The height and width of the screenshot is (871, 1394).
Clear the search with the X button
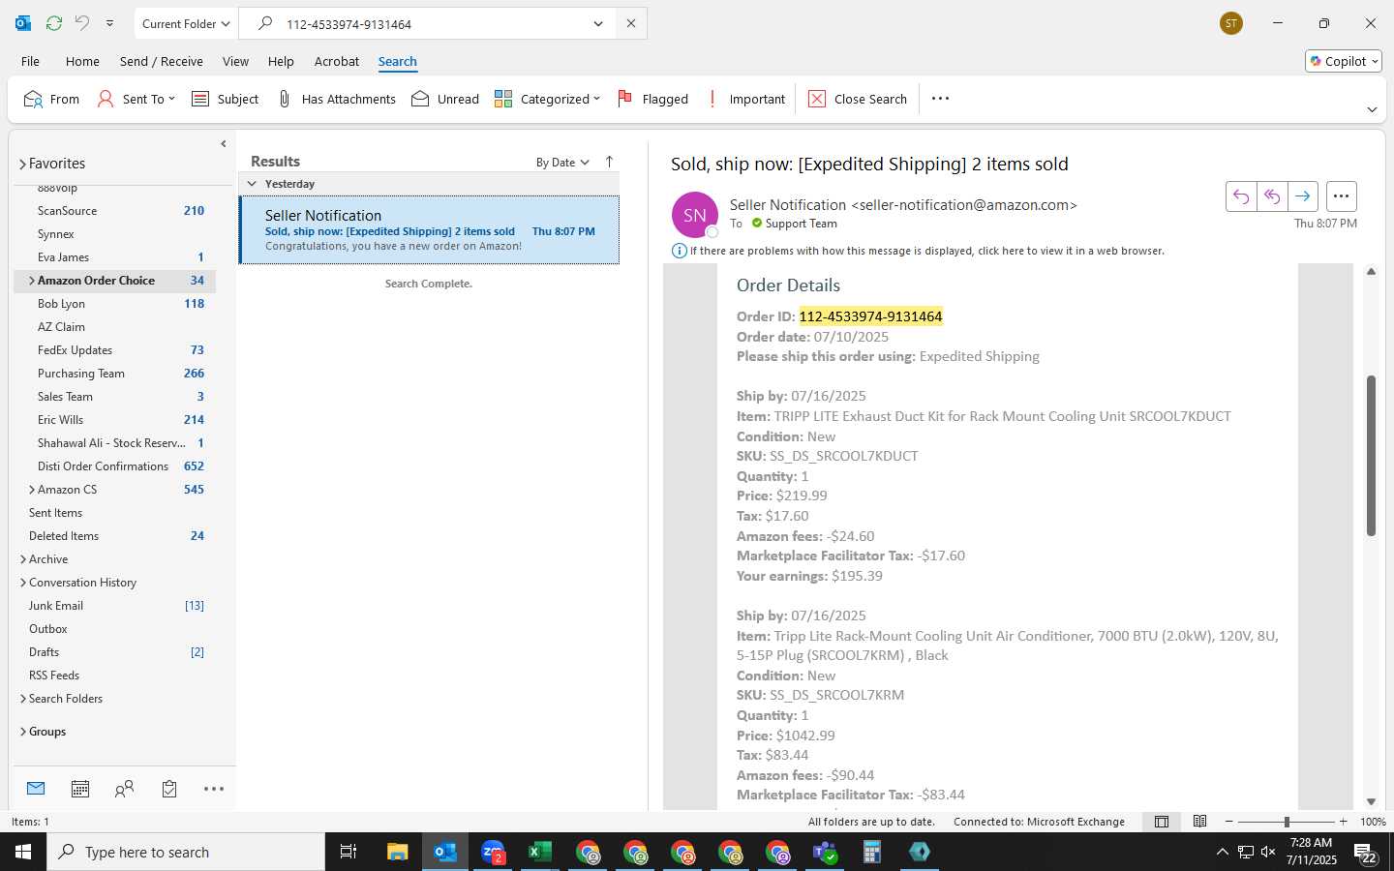(631, 23)
